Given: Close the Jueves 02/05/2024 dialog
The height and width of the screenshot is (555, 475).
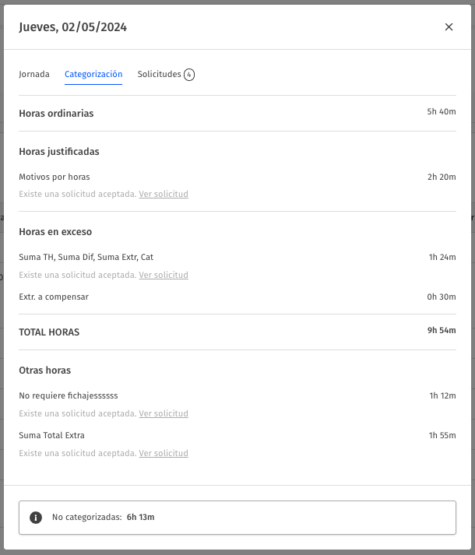Looking at the screenshot, I should (449, 27).
